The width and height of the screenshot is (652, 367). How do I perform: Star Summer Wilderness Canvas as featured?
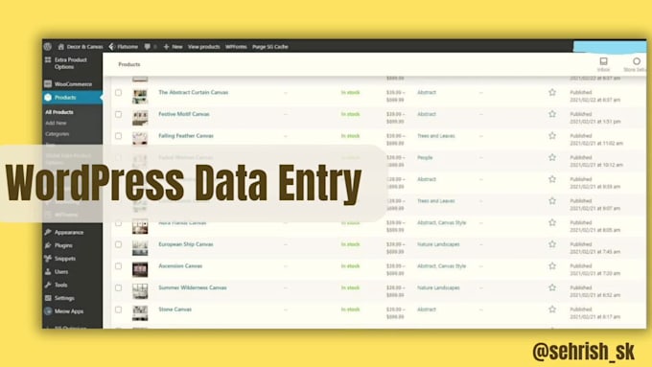click(552, 287)
